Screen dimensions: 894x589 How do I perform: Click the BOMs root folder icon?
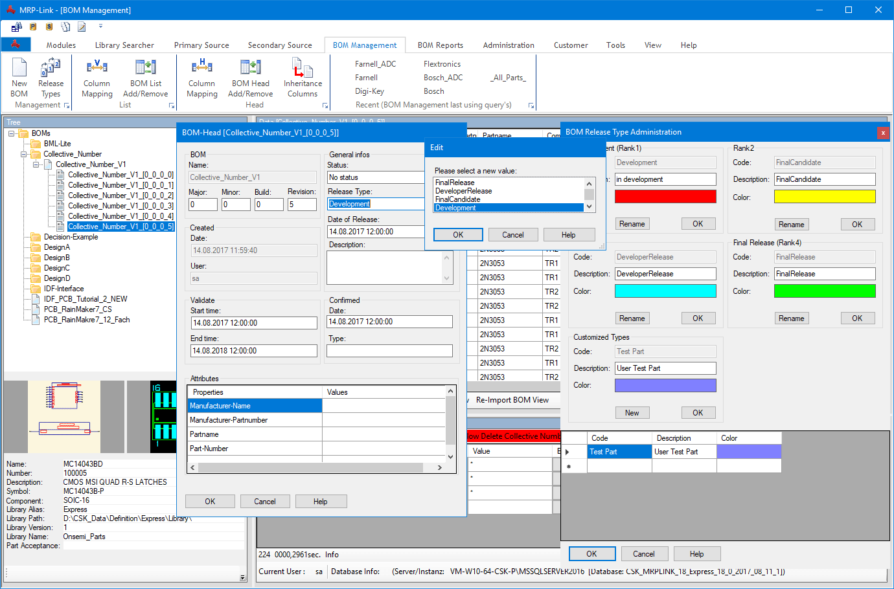24,133
